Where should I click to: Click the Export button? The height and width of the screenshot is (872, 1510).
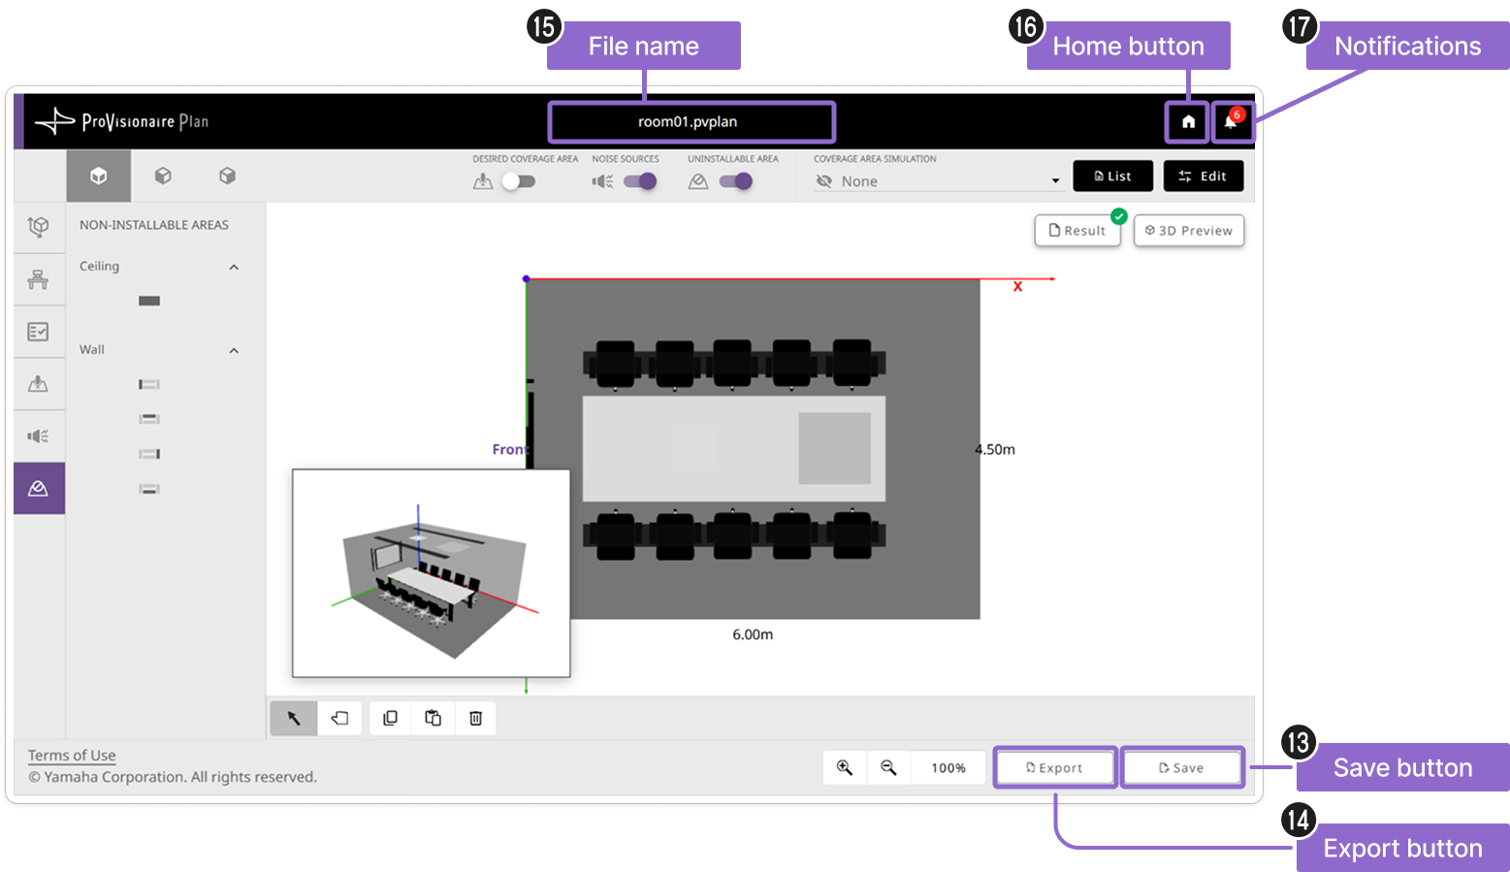coord(1055,767)
